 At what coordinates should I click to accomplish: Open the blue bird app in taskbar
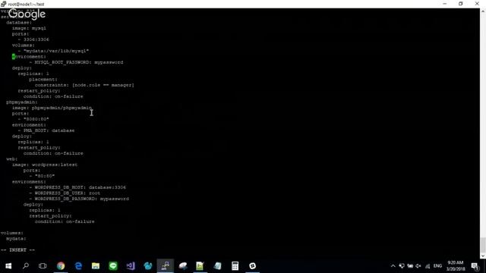tap(148, 266)
